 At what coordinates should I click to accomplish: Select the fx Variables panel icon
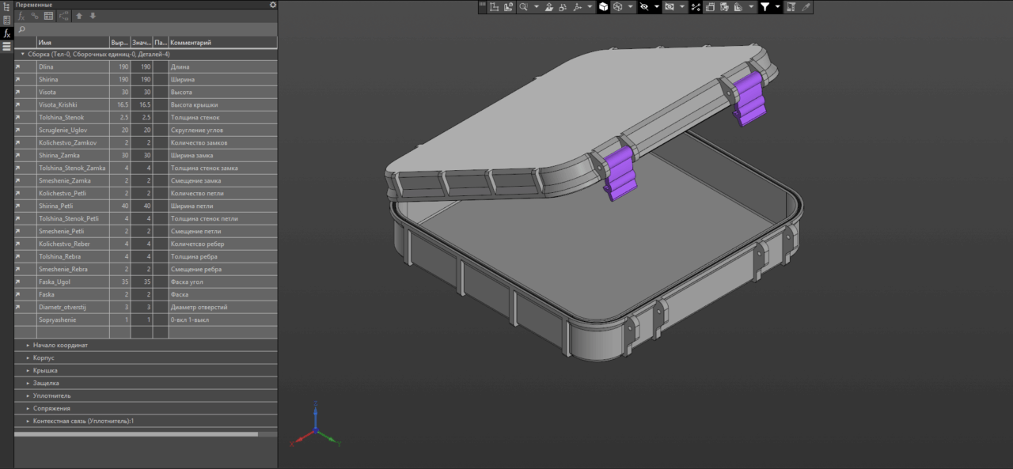(6, 33)
